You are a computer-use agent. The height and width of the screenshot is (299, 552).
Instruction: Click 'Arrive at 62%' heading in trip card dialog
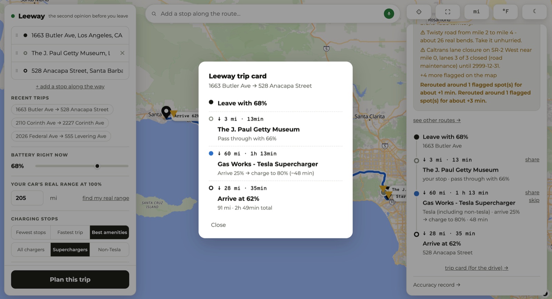click(x=238, y=199)
